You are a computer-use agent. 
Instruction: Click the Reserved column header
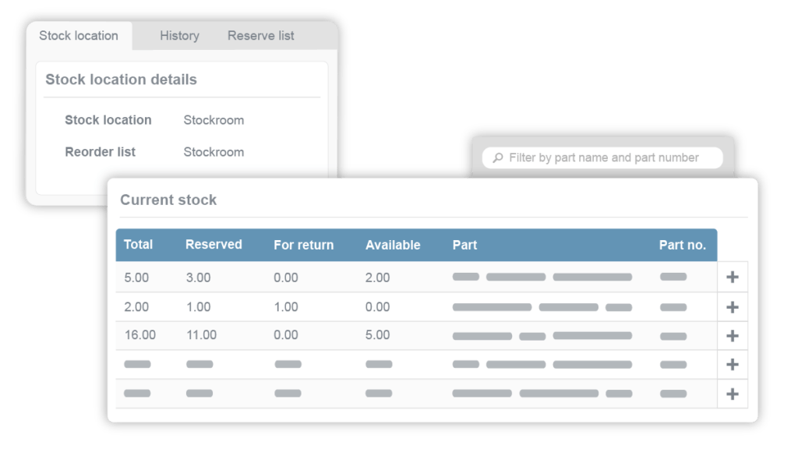214,245
